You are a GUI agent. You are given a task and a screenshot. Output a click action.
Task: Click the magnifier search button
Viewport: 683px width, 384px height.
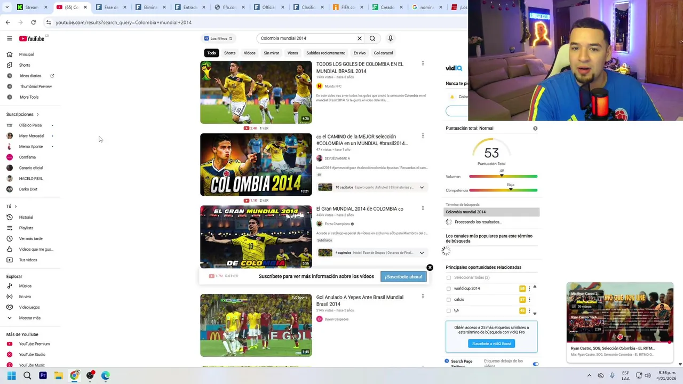372,38
